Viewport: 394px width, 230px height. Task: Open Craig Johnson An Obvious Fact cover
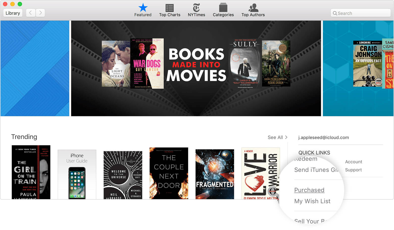point(368,64)
